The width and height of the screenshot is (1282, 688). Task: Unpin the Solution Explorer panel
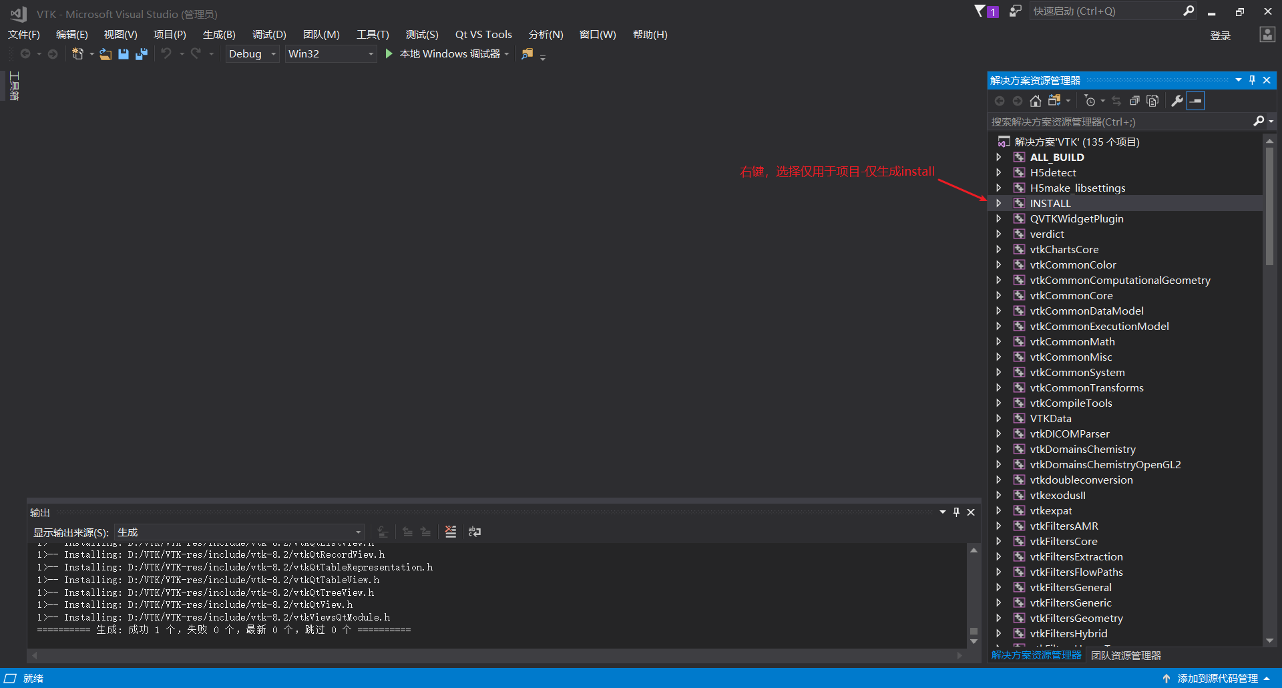1251,79
